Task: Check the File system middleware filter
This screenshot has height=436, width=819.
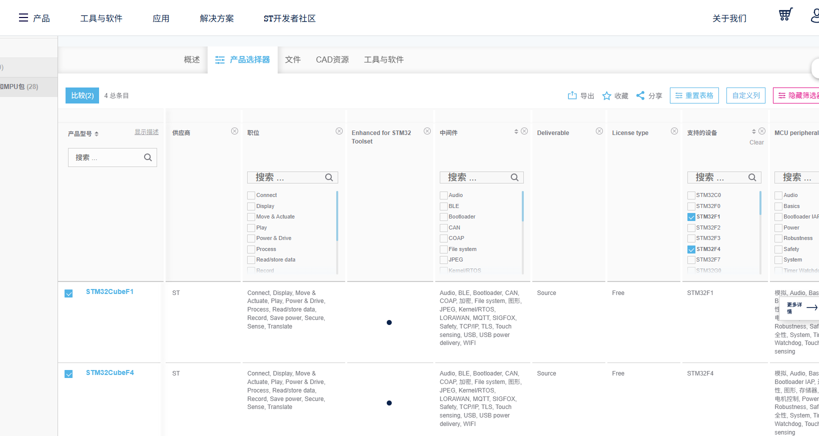Action: [x=444, y=249]
